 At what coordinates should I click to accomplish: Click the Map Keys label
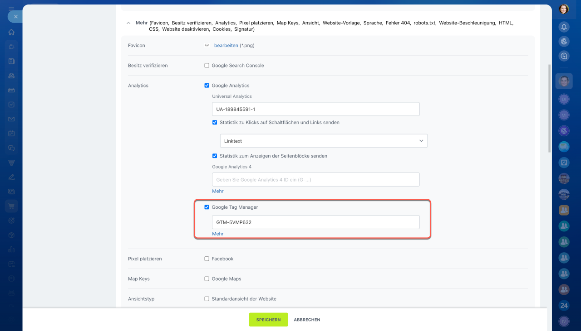click(139, 279)
